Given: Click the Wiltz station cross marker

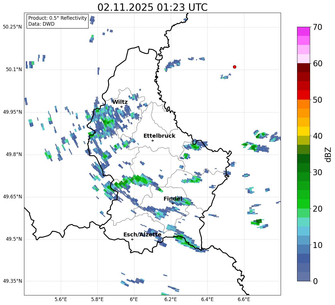Looking at the screenshot, I should [122, 107].
